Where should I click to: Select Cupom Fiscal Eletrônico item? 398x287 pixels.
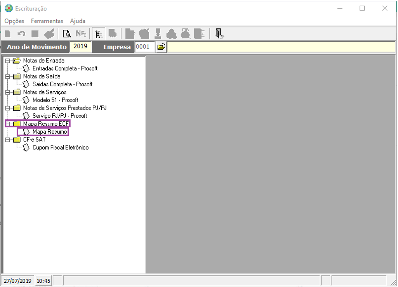pyautogui.click(x=61, y=147)
